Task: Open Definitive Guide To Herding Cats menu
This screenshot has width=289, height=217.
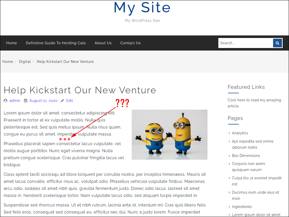Action: tap(56, 43)
